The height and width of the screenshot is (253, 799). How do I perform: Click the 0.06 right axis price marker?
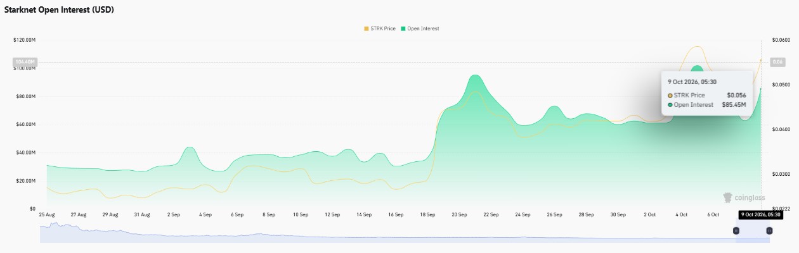click(x=778, y=62)
